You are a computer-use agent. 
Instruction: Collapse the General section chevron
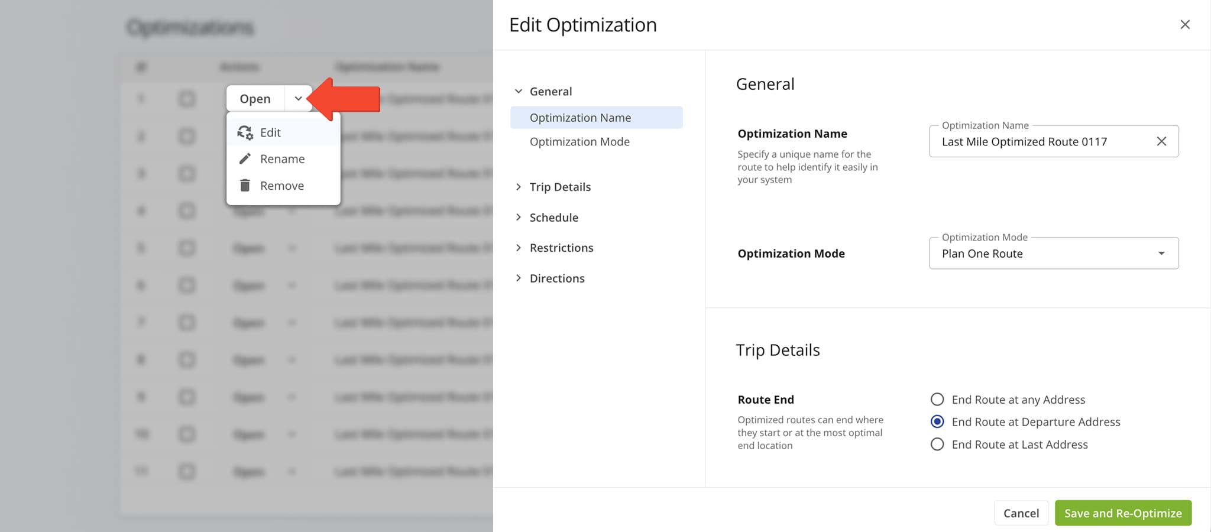click(519, 92)
